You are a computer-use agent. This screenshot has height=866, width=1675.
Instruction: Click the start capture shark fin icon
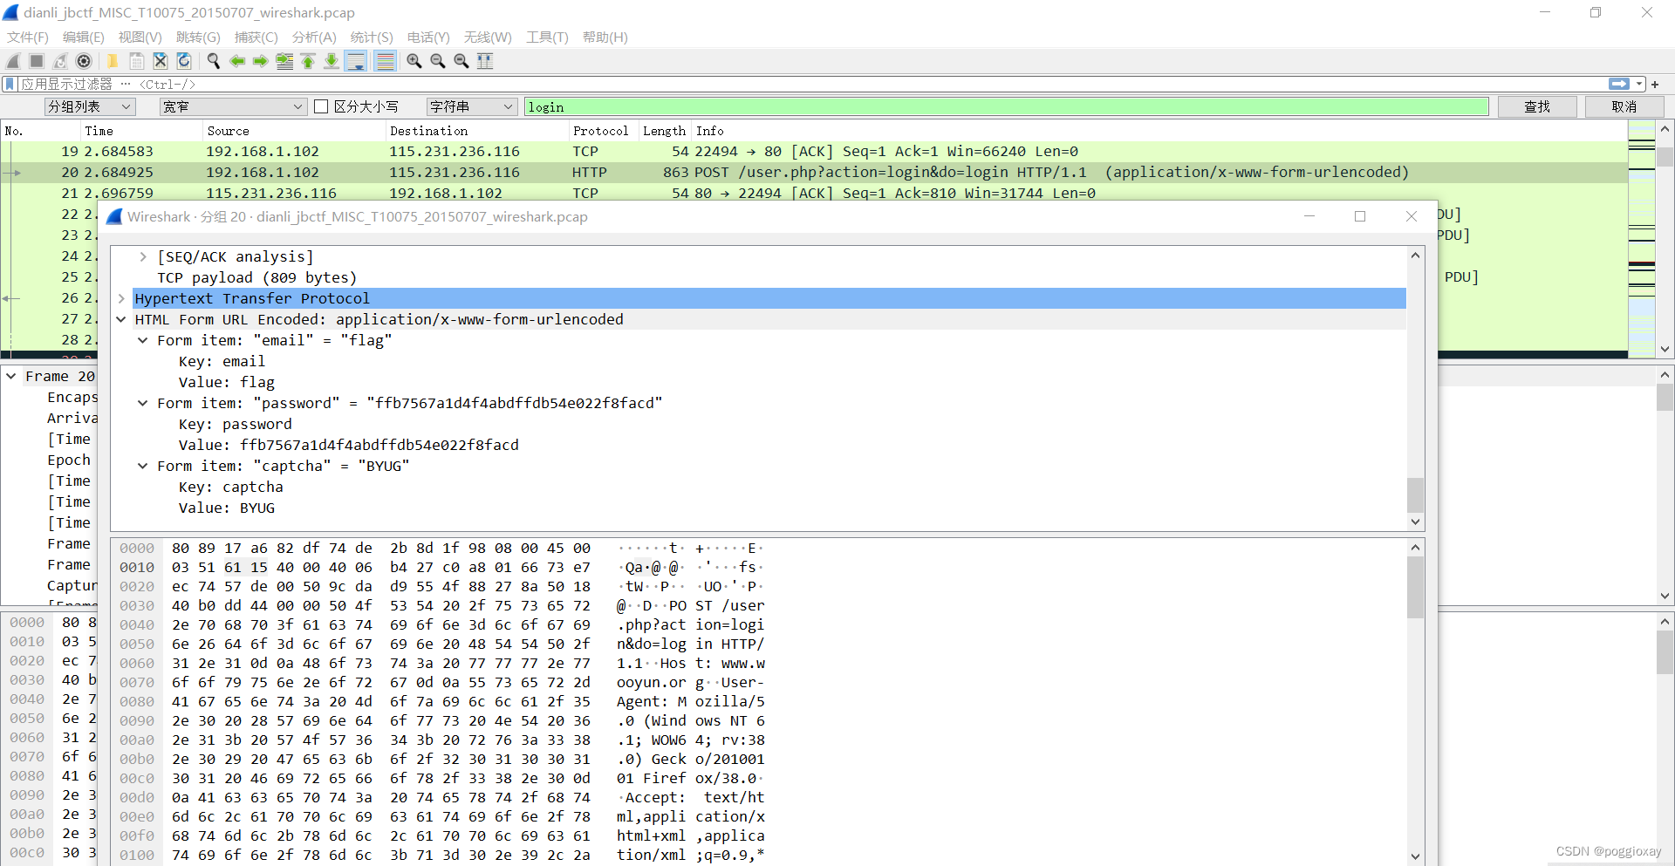pos(13,61)
